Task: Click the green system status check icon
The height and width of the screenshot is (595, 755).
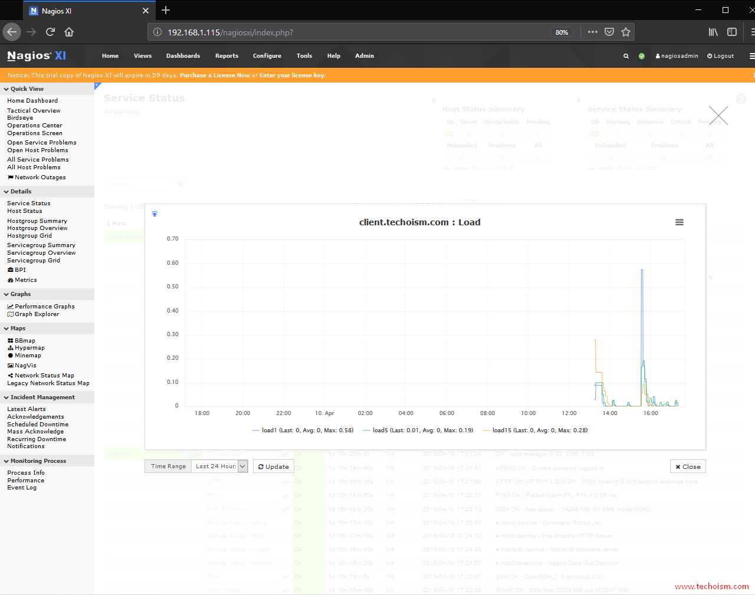Action: click(642, 56)
